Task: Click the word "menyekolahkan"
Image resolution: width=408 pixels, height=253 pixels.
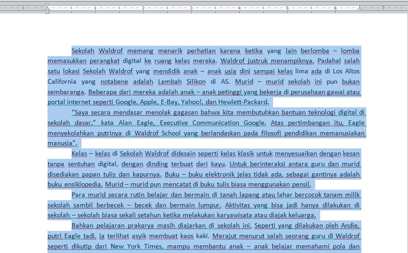Action: pyautogui.click(x=71, y=133)
